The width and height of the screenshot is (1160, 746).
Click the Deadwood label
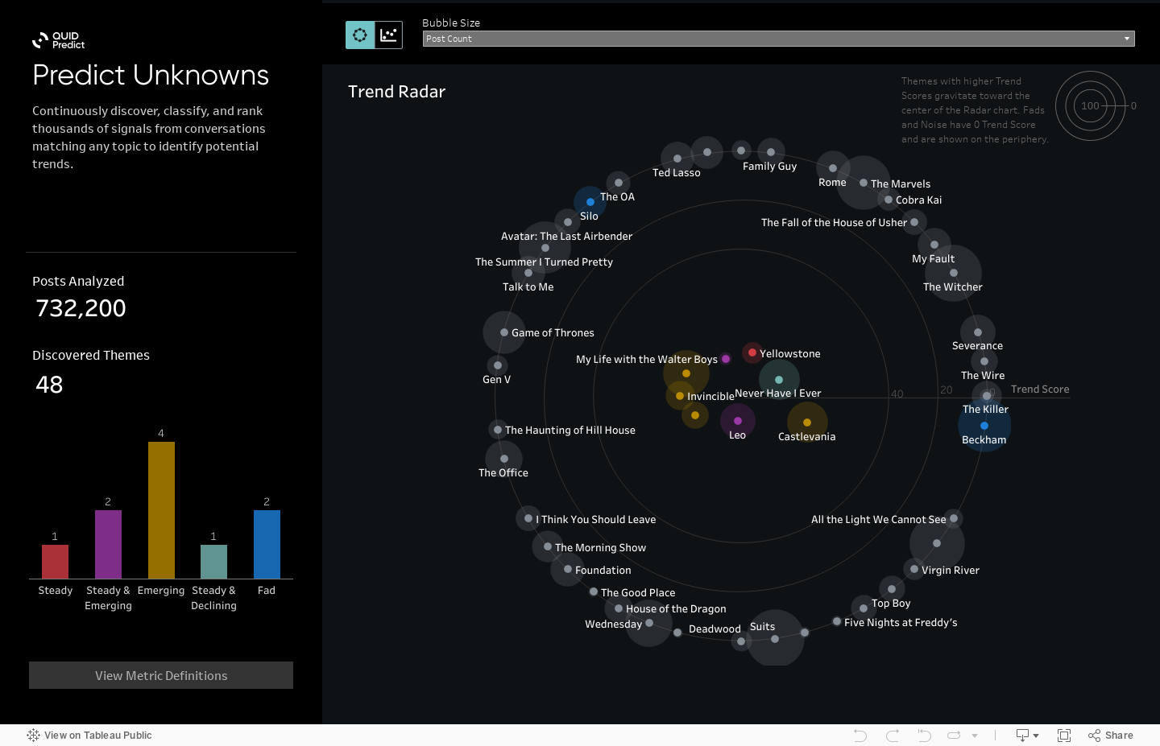tap(715, 629)
